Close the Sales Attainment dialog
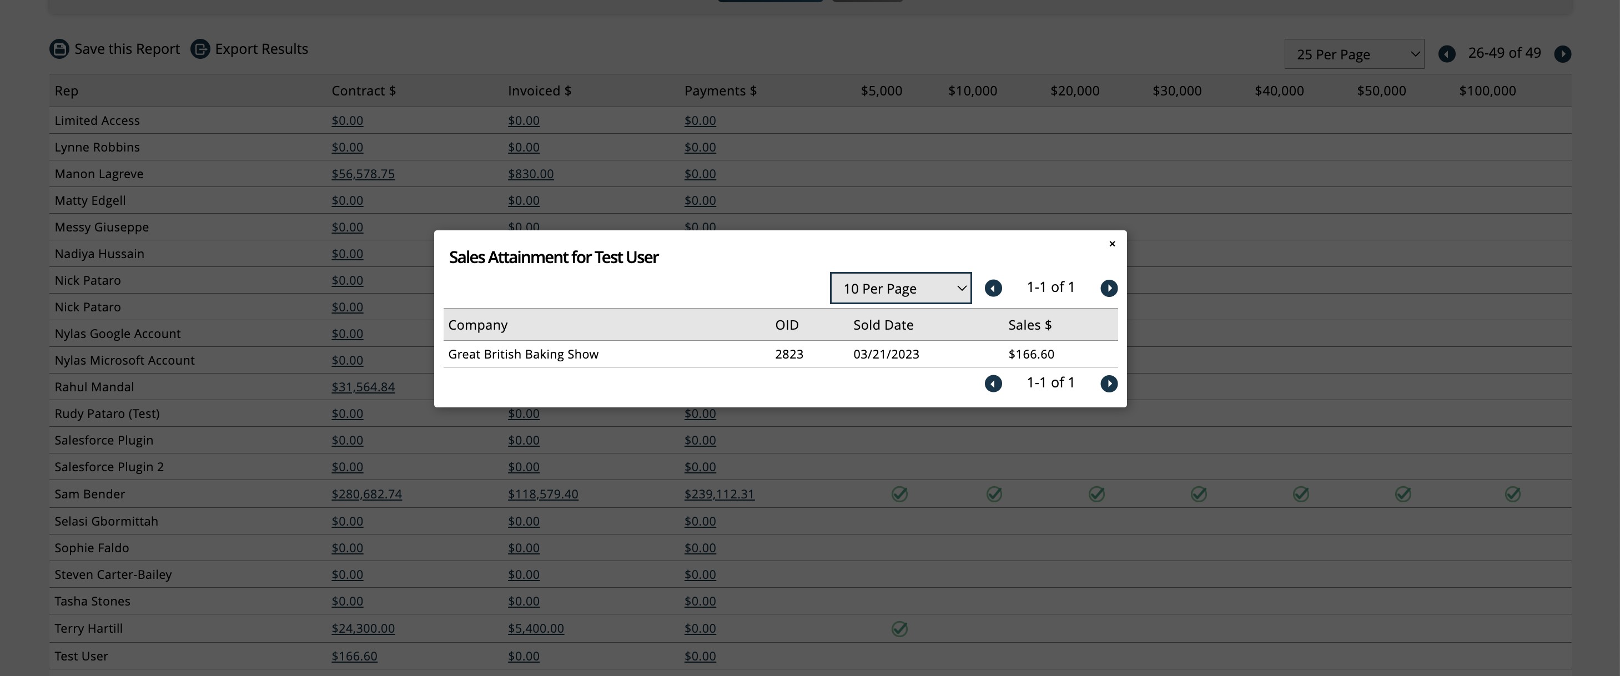This screenshot has width=1620, height=676. (1112, 244)
